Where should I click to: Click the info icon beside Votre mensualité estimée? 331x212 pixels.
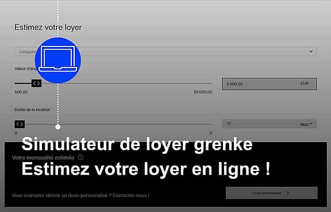(80, 158)
